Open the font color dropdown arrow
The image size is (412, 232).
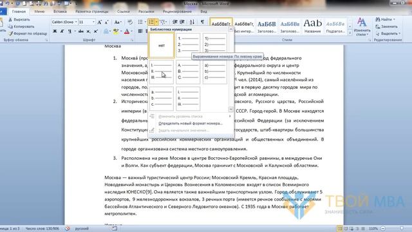pyautogui.click(x=131, y=32)
